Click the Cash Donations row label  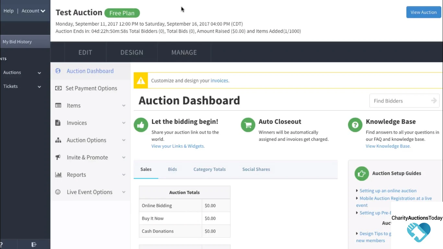coord(158,231)
